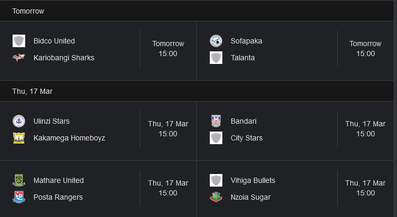The image size is (397, 217).
Task: Select the Tomorrow date section header
Action: pos(197,11)
